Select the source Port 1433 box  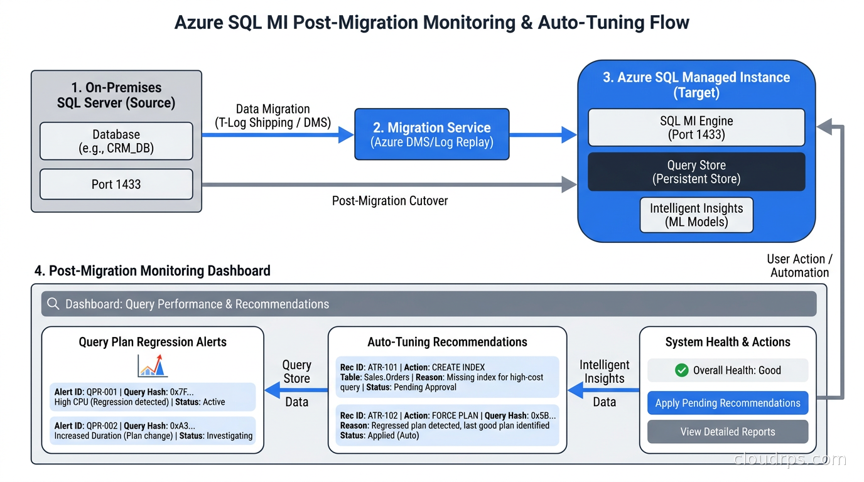[116, 185]
